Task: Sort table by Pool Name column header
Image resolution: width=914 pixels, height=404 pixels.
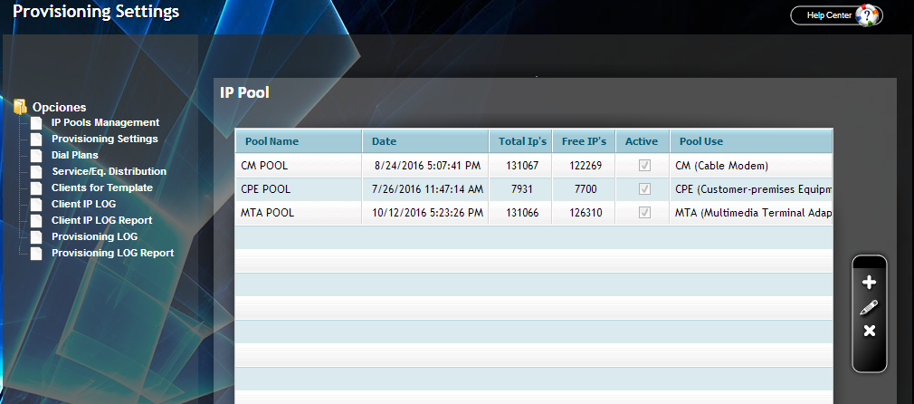Action: 271,141
